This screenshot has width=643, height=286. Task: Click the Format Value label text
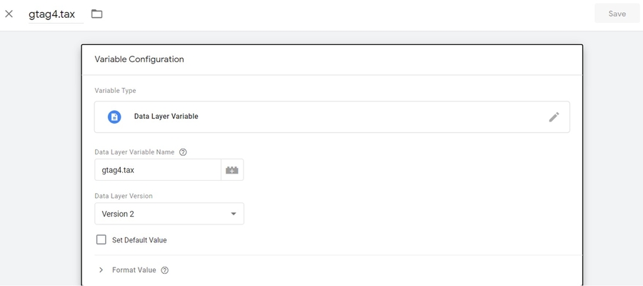(x=134, y=270)
